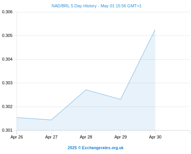
Task: Click the 0.303 y-axis label
Action: pos(7,83)
